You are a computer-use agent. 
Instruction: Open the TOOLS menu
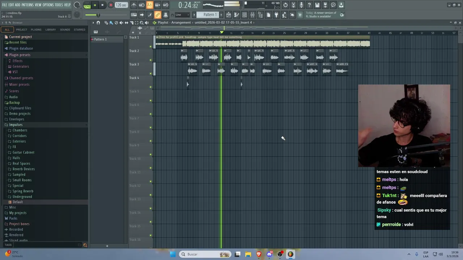coord(59,5)
